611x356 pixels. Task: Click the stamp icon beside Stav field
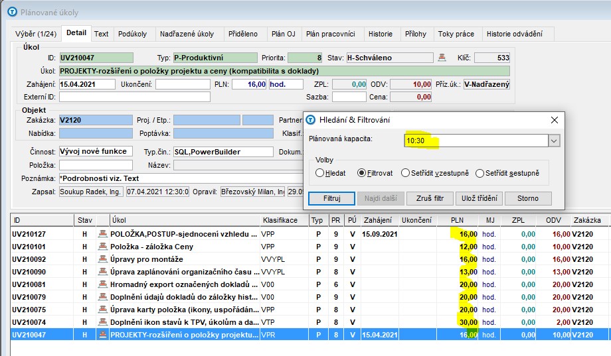click(x=444, y=58)
